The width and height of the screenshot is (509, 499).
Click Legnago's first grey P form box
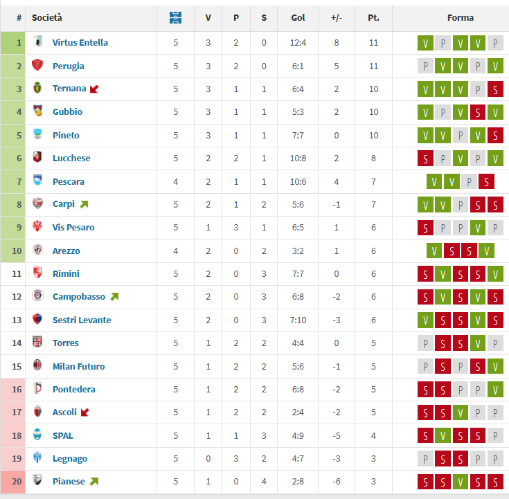click(425, 459)
